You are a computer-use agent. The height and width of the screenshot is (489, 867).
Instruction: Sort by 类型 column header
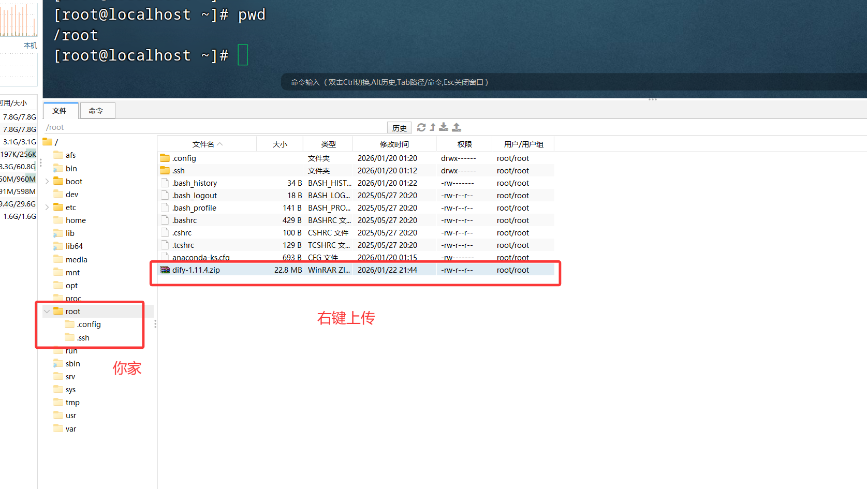[328, 144]
